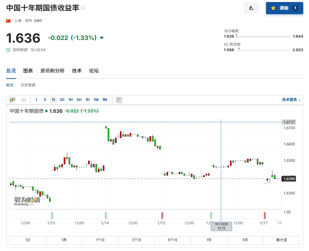
Task: Switch to the area chart icon
Action: tap(24, 100)
